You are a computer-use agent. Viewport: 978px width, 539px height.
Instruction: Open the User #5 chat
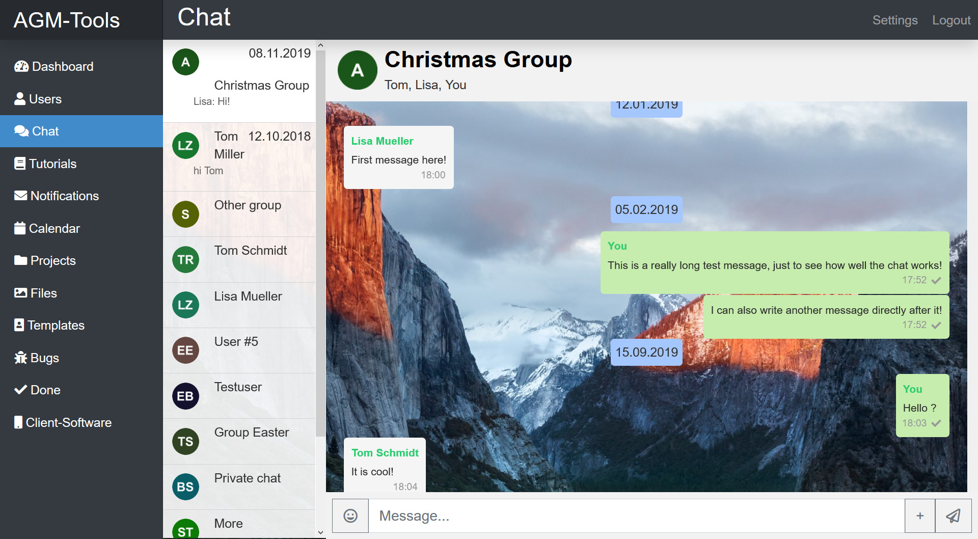click(239, 351)
